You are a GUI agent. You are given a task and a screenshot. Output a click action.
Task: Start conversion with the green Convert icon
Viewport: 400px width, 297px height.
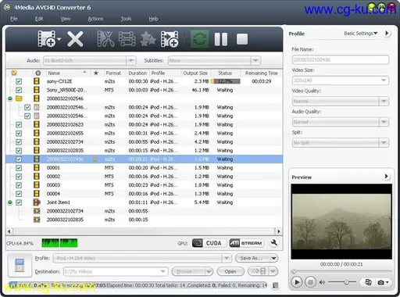click(x=199, y=39)
